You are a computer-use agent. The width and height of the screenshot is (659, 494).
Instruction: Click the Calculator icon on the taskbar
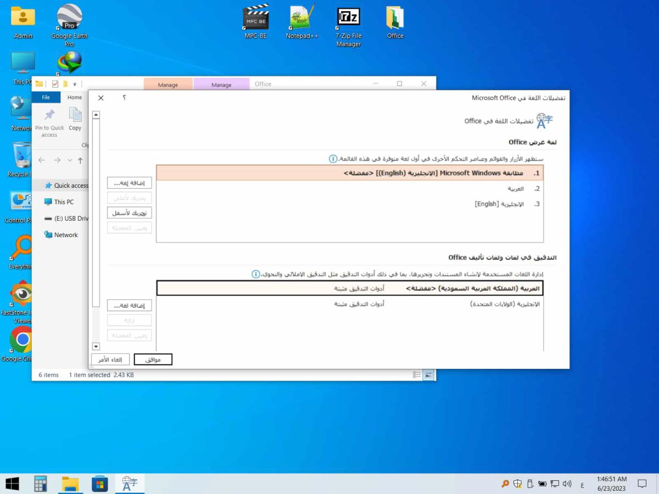point(40,484)
